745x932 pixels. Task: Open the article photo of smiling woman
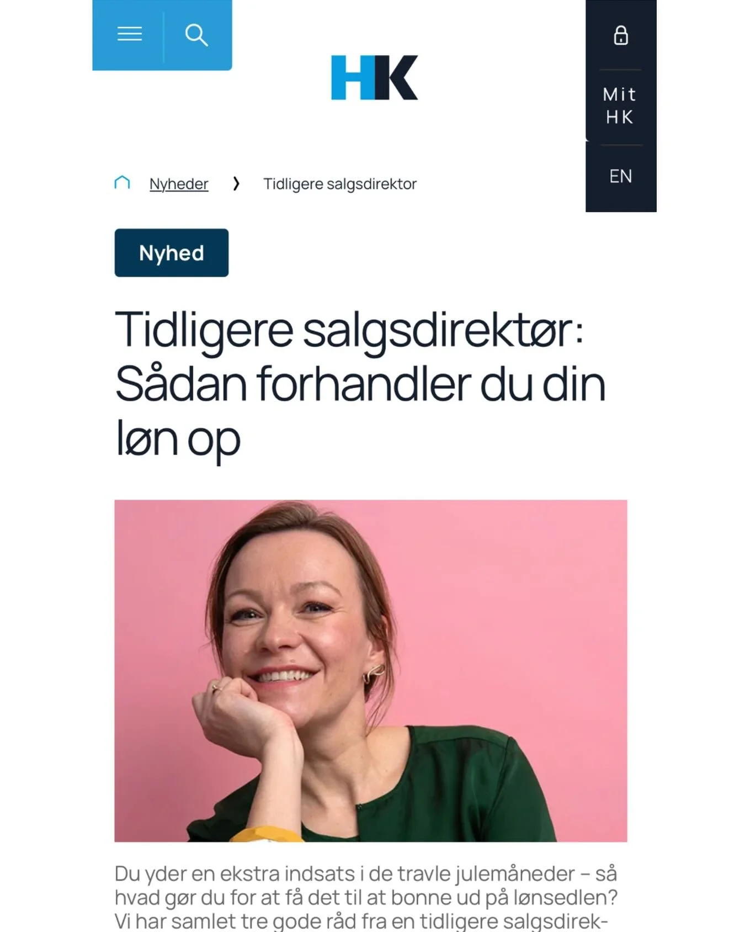click(371, 671)
